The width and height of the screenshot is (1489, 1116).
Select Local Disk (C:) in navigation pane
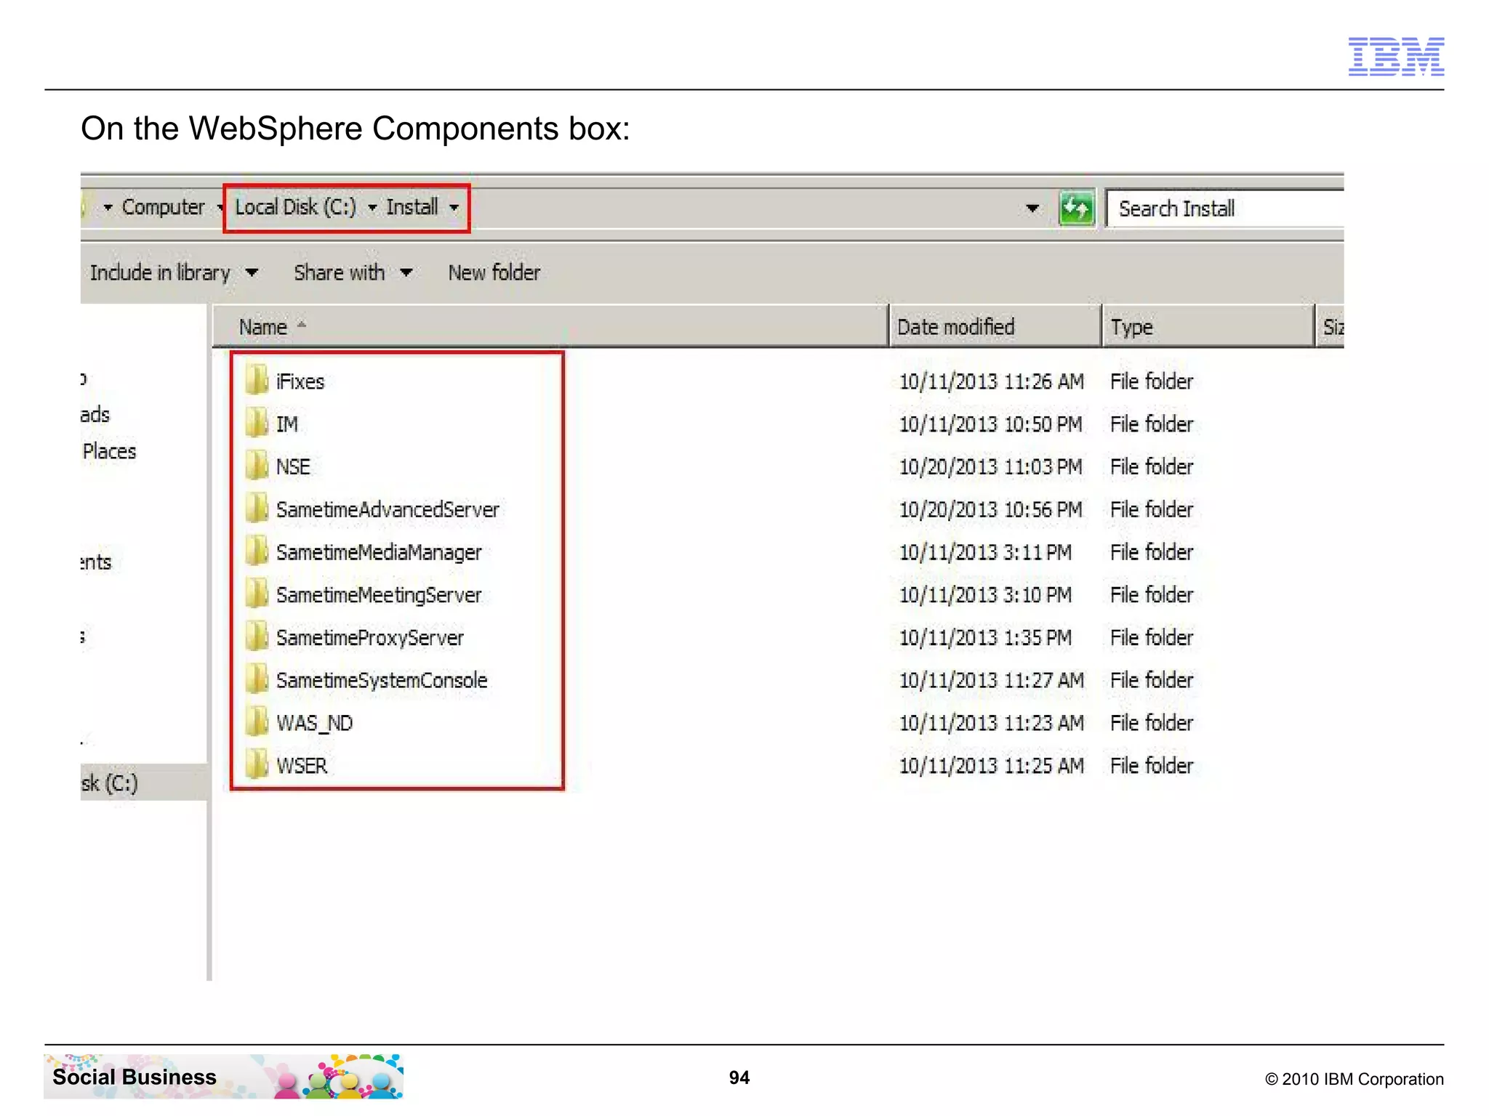click(109, 783)
